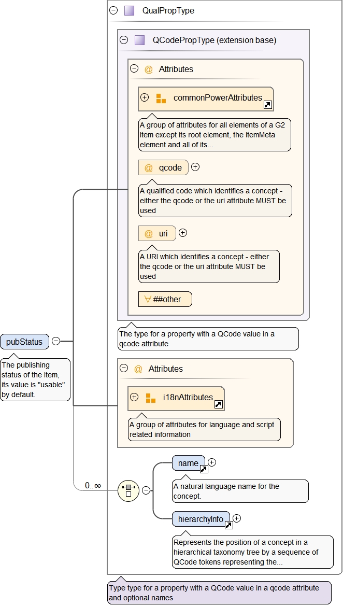Click the QCodePropType purple type icon
The height and width of the screenshot is (606, 343).
(x=139, y=40)
